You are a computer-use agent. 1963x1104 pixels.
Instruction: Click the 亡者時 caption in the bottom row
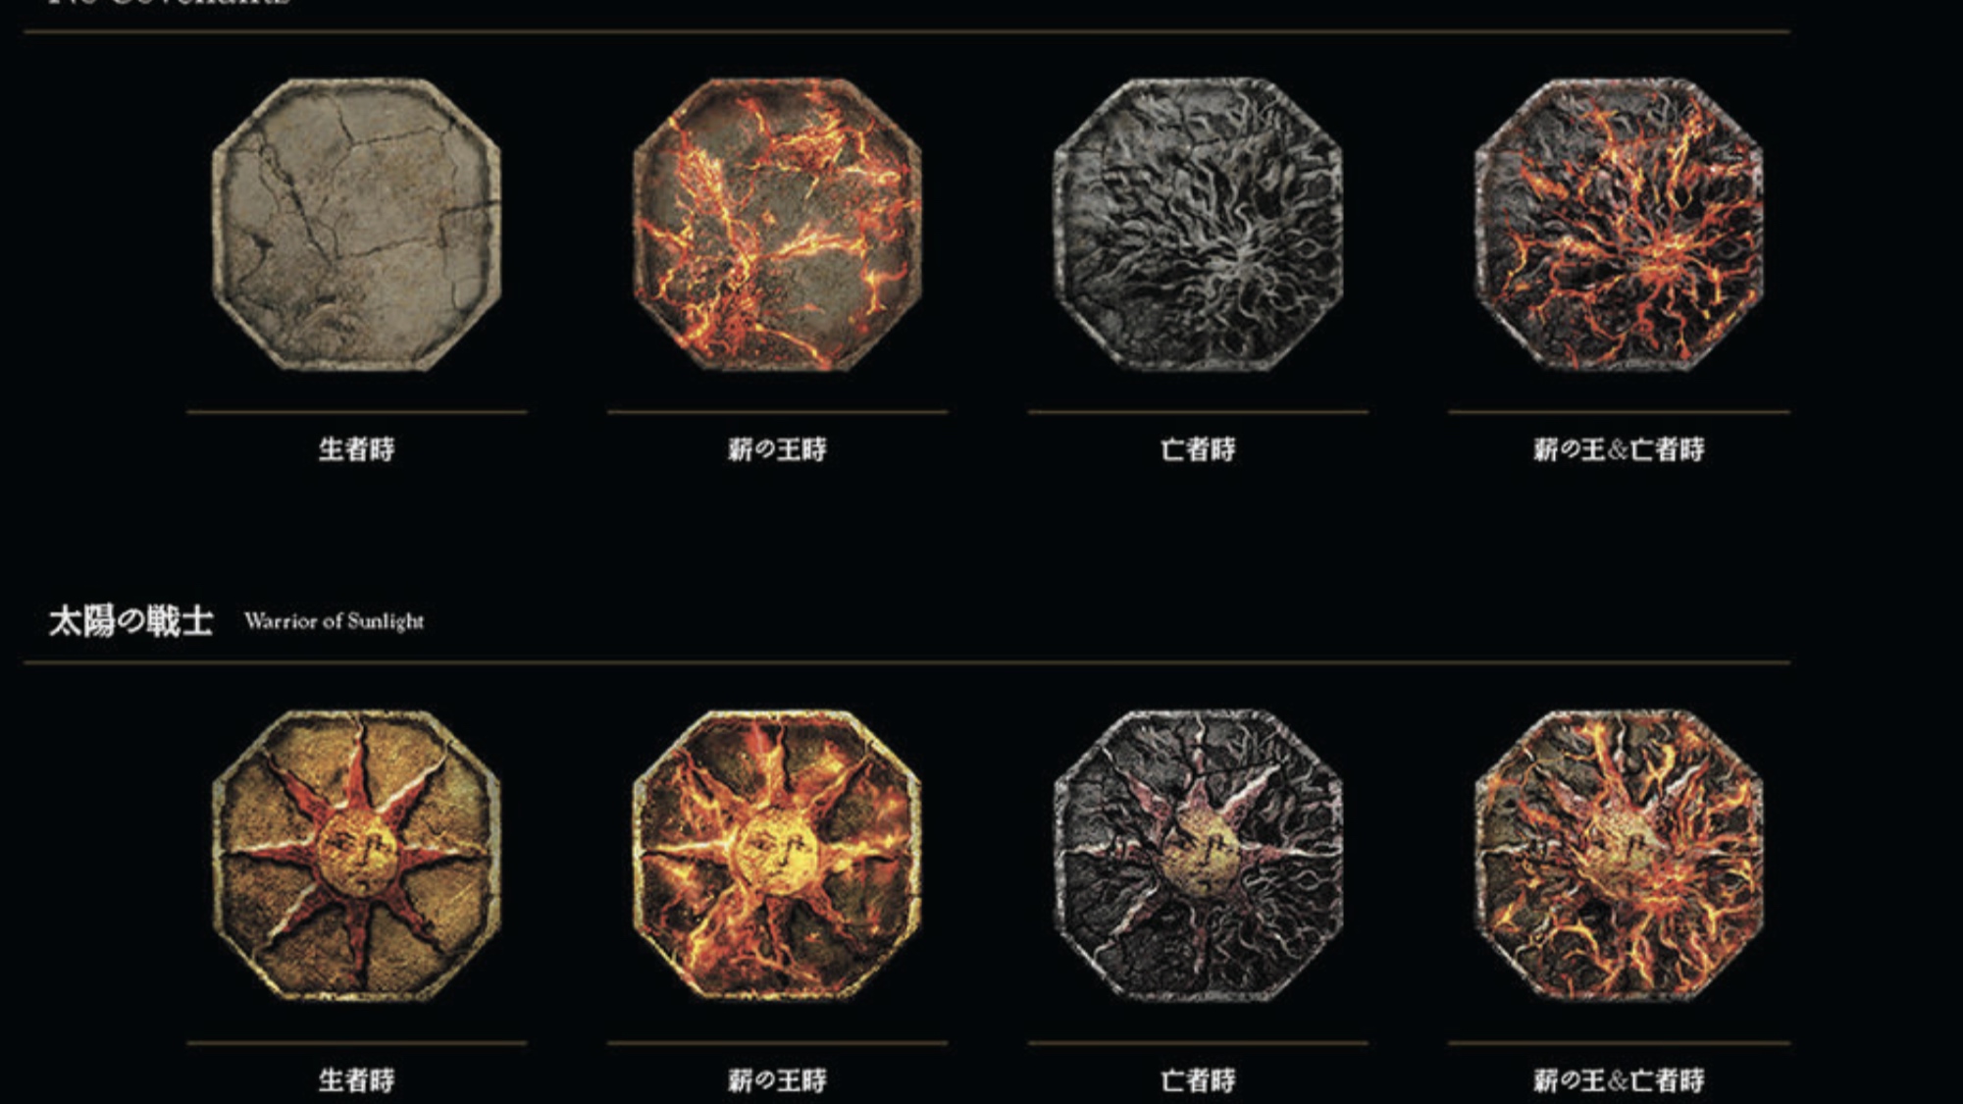tap(1198, 1080)
